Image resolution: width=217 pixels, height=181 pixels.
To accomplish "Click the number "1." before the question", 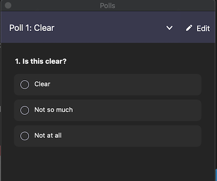I will [x=18, y=61].
